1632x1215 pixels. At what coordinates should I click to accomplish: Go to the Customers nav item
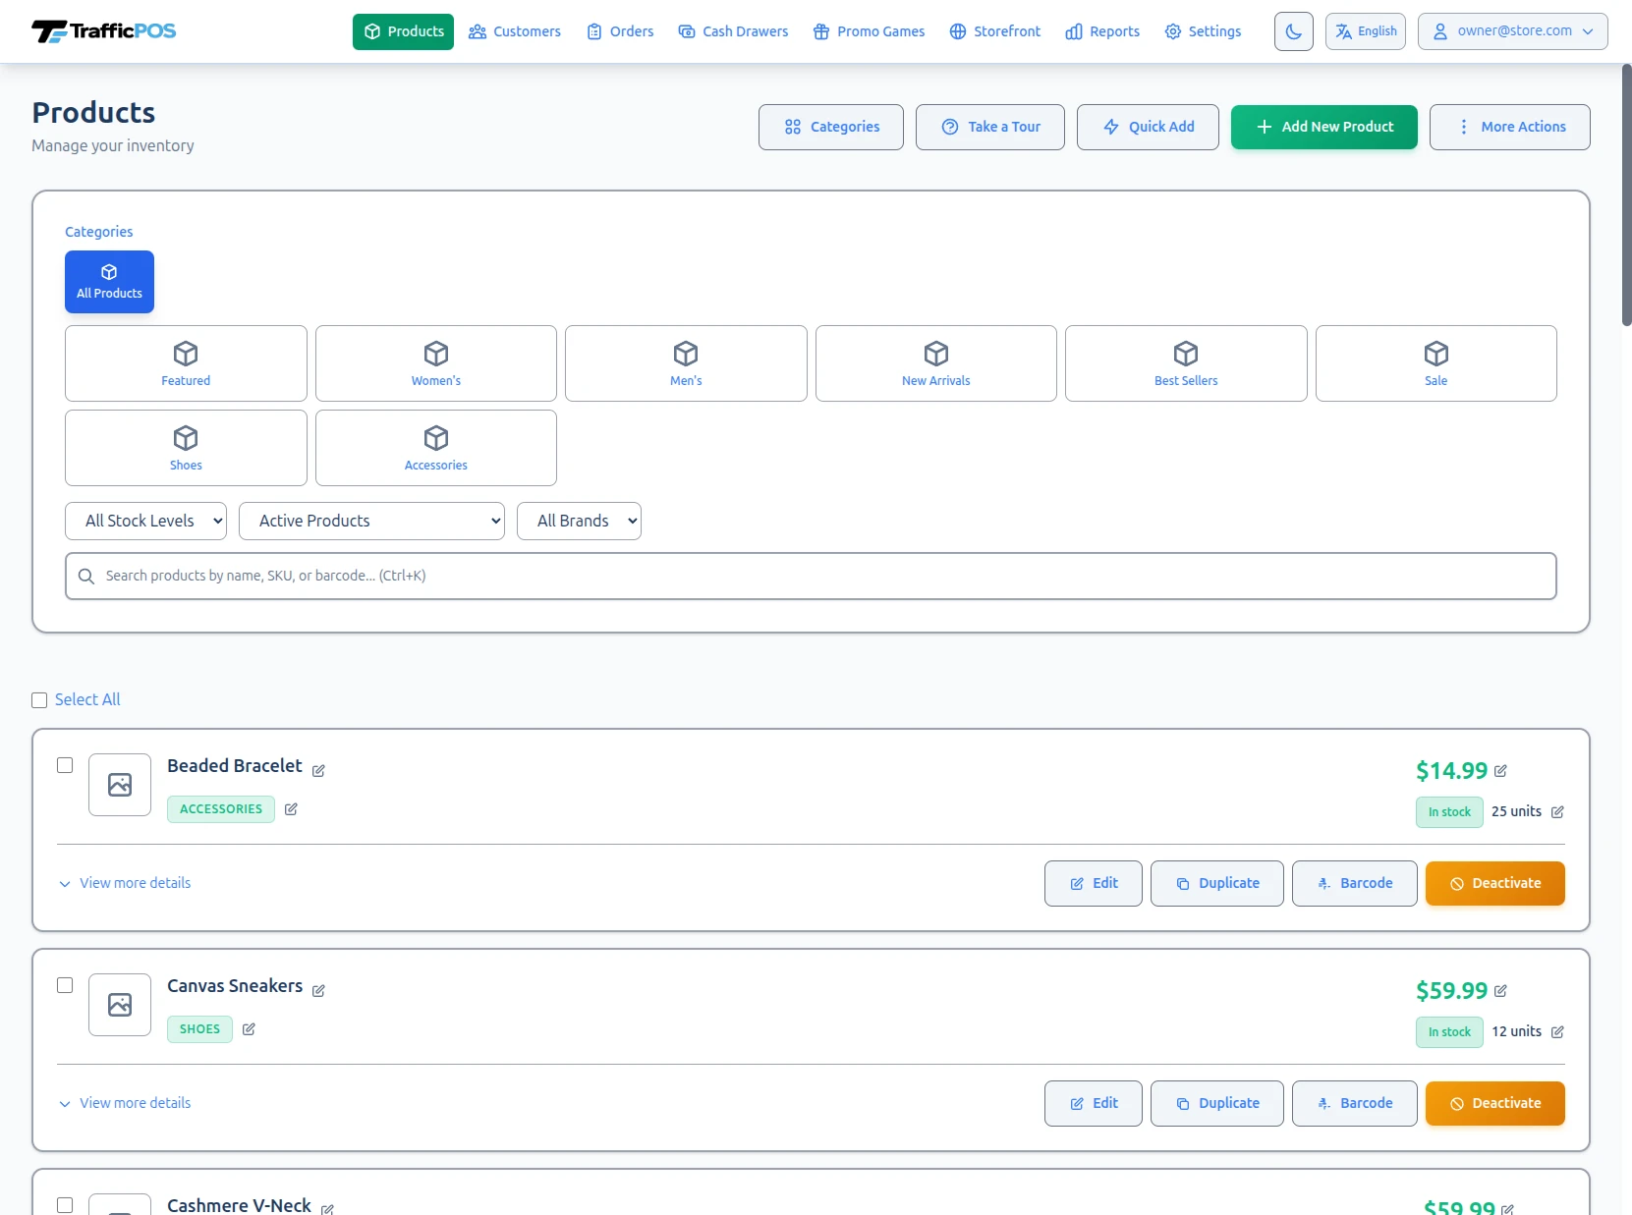click(x=515, y=31)
